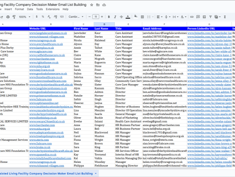Toggle bold formatting
Viewport: 235px width, 177px height.
click(109, 17)
